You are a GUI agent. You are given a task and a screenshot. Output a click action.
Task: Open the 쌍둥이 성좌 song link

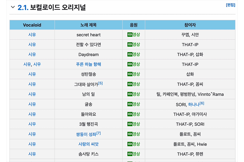86,134
